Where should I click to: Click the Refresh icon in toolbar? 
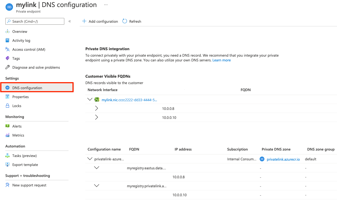pos(124,21)
